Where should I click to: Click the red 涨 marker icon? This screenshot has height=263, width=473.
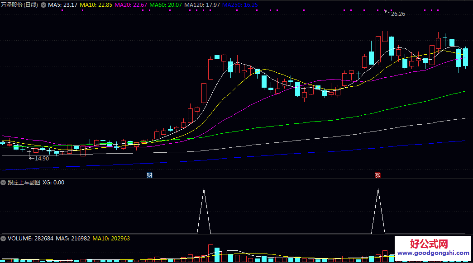point(377,175)
